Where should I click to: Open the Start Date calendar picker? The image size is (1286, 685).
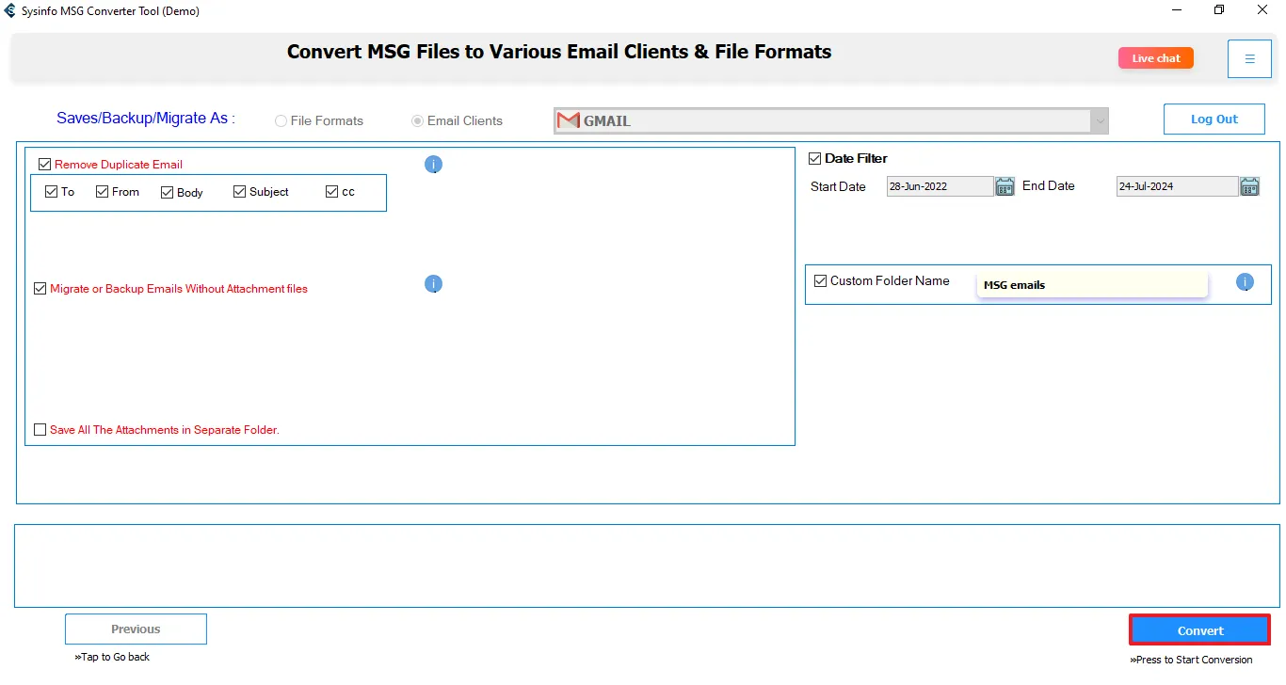pyautogui.click(x=1005, y=186)
